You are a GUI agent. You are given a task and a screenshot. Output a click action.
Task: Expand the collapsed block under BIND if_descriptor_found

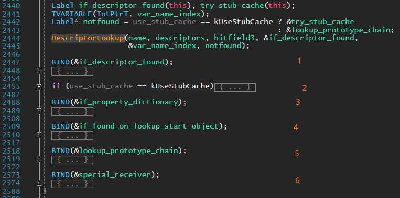tap(39, 71)
